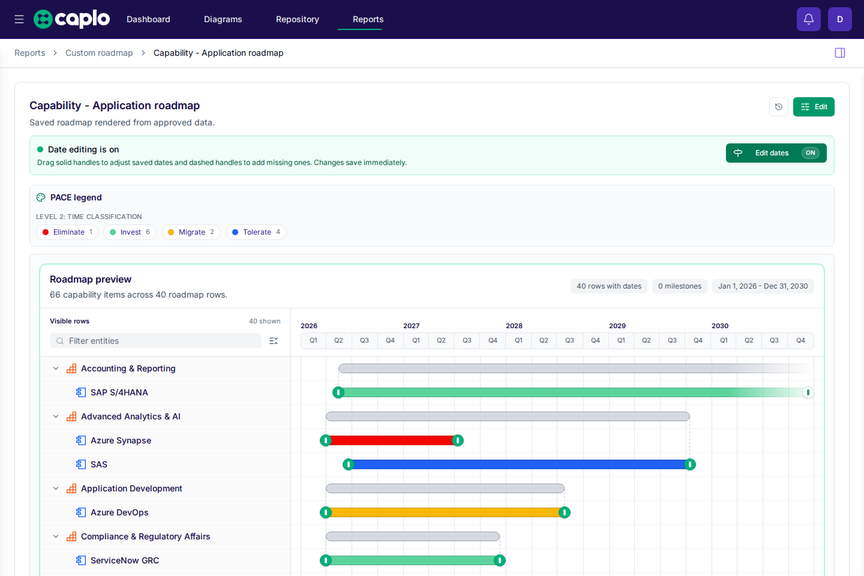
Task: Click the Accounting & Reporting capability icon
Action: (x=71, y=368)
